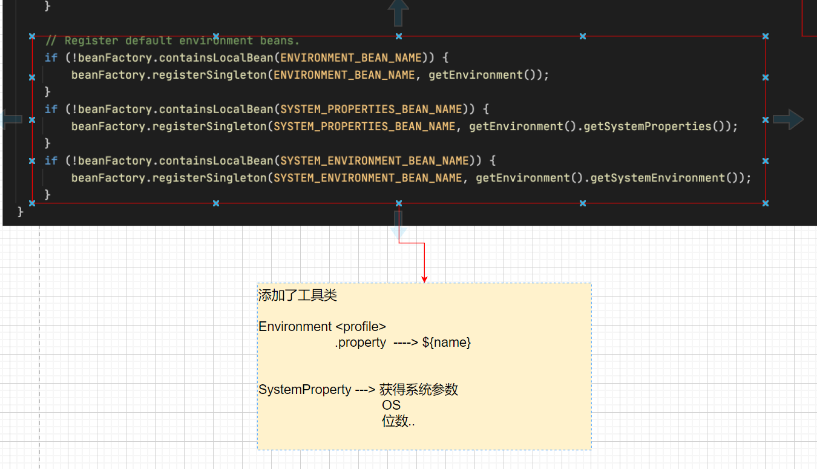Click the faded downward connect arrow below code shape
The image size is (817, 469).
click(398, 225)
